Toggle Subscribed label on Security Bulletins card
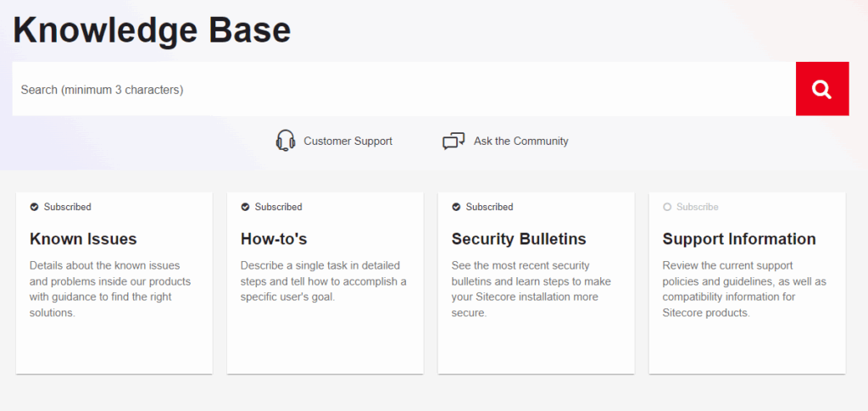868x411 pixels. (489, 207)
